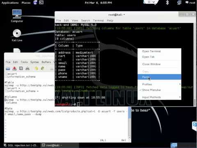Screen dimensions: 197x148
Task: Click the 'uname' column row in terminal
Action: (77, 77)
